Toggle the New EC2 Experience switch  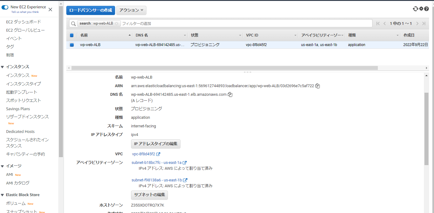[x=5, y=7]
